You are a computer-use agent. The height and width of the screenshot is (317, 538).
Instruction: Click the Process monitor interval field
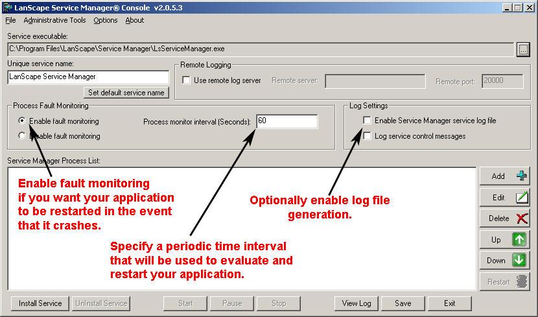tap(287, 121)
